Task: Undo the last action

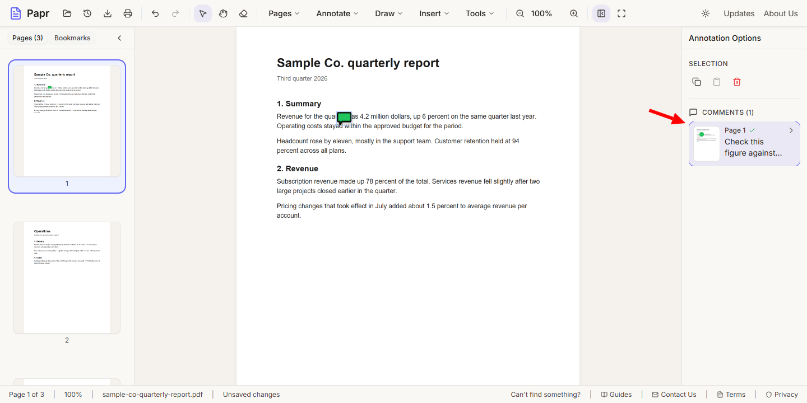Action: pyautogui.click(x=155, y=13)
